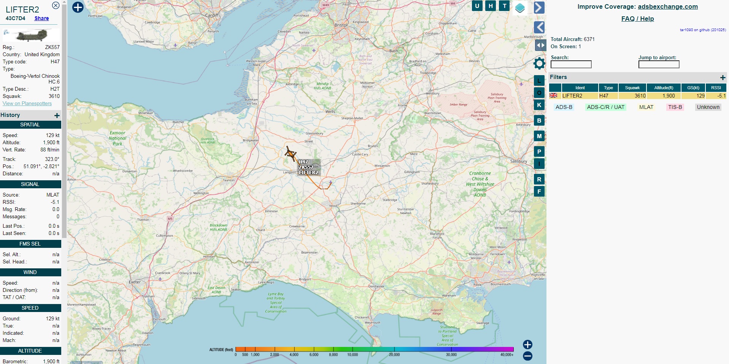The height and width of the screenshot is (364, 729).
Task: Click the F map option button
Action: coord(539,191)
